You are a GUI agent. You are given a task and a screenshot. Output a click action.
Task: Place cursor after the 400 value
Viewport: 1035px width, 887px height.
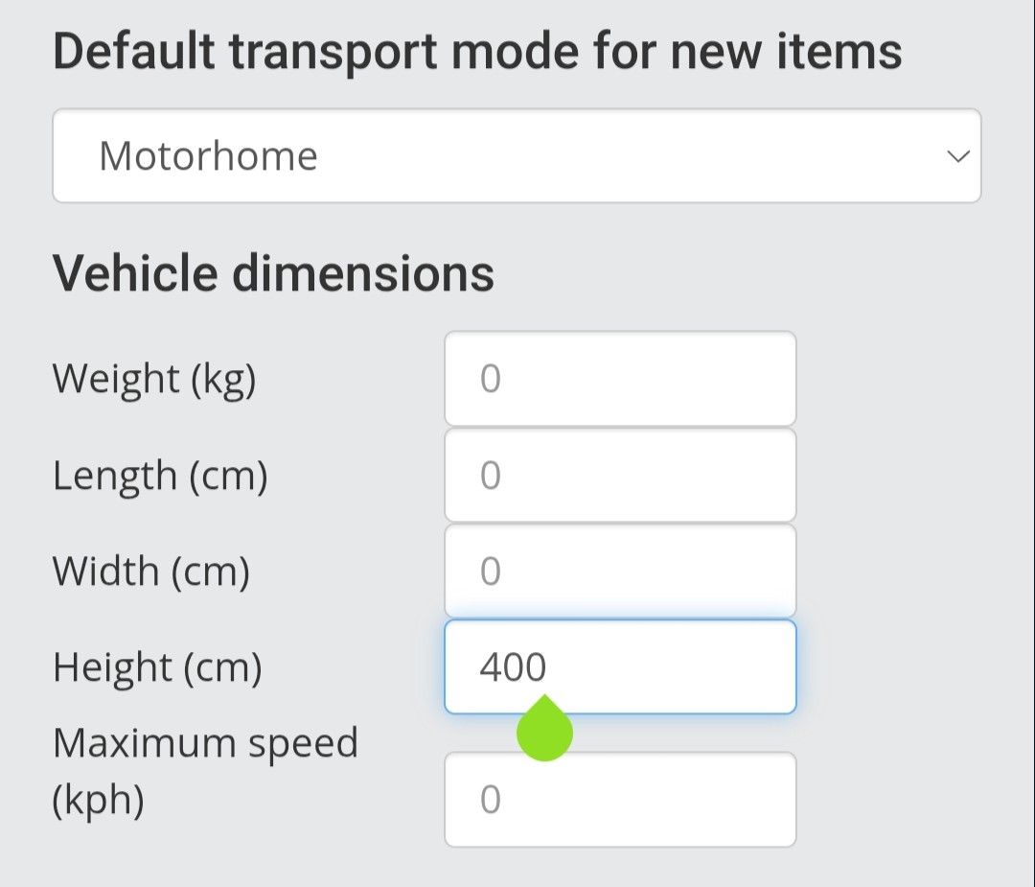[550, 667]
